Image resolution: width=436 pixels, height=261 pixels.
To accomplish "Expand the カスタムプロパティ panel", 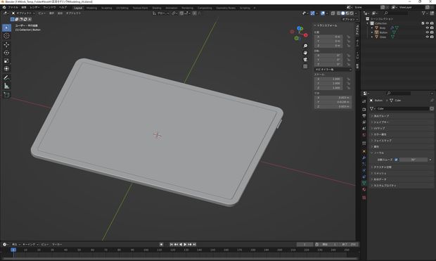I will point(402,185).
